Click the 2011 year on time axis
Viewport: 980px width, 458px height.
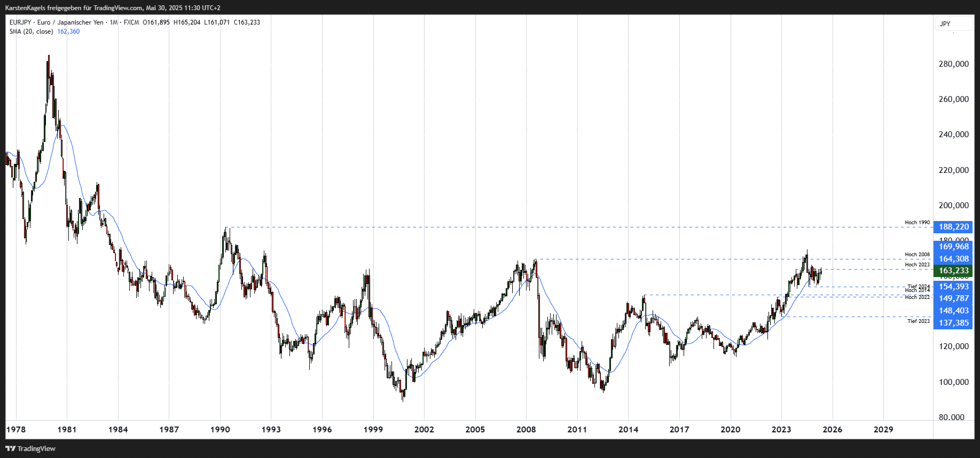pos(577,430)
